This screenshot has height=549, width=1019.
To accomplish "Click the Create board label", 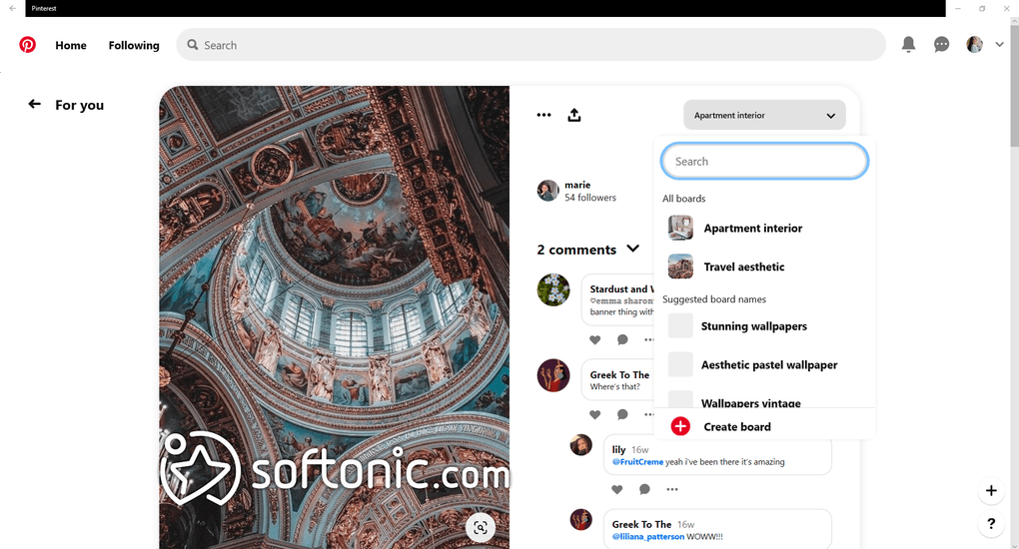I will [737, 427].
